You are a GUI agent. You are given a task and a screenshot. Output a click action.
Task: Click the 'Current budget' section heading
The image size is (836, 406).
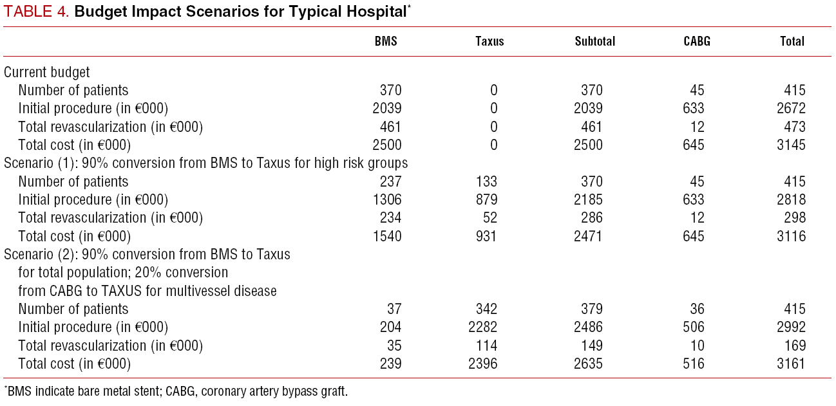[x=47, y=72]
